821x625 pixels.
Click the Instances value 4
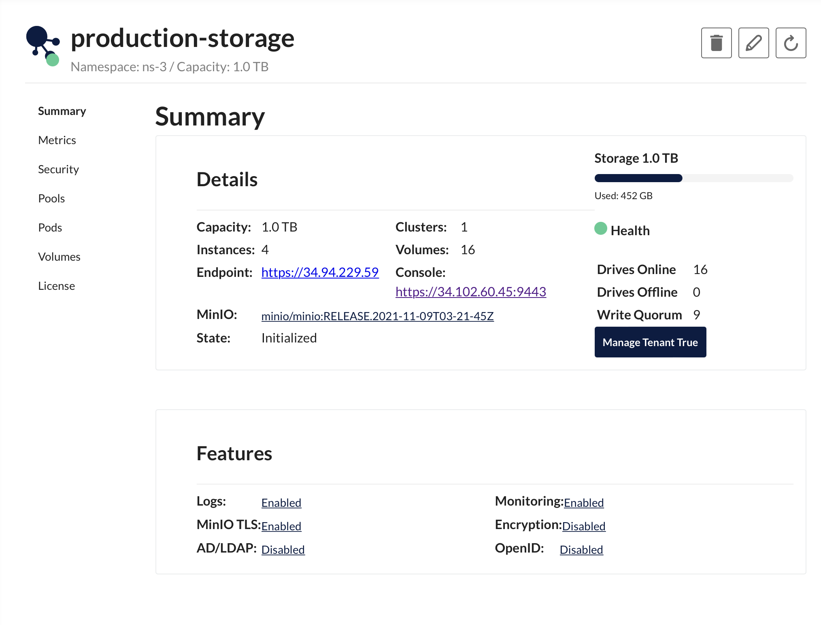point(265,250)
